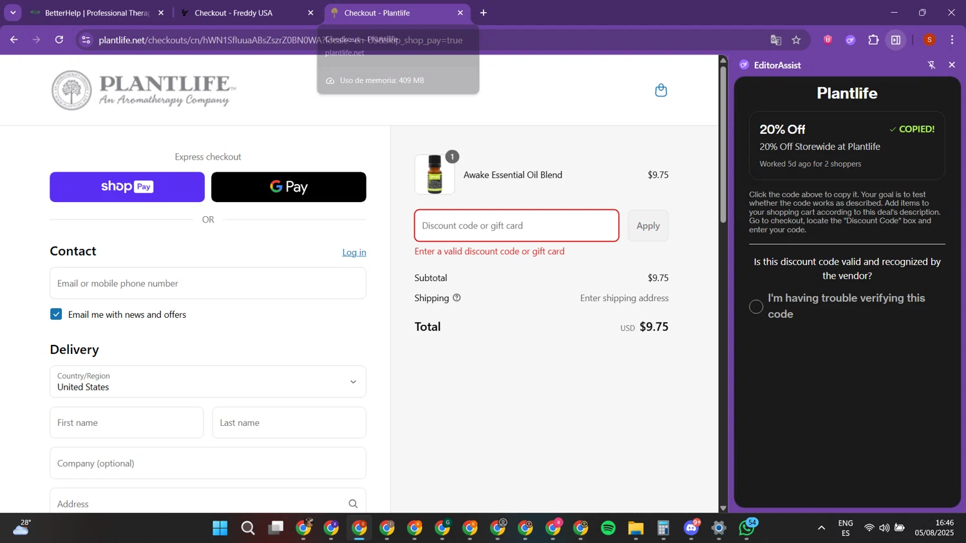Open the tab search dropdown arrow
Screen dimensions: 966x543
pyautogui.click(x=13, y=13)
